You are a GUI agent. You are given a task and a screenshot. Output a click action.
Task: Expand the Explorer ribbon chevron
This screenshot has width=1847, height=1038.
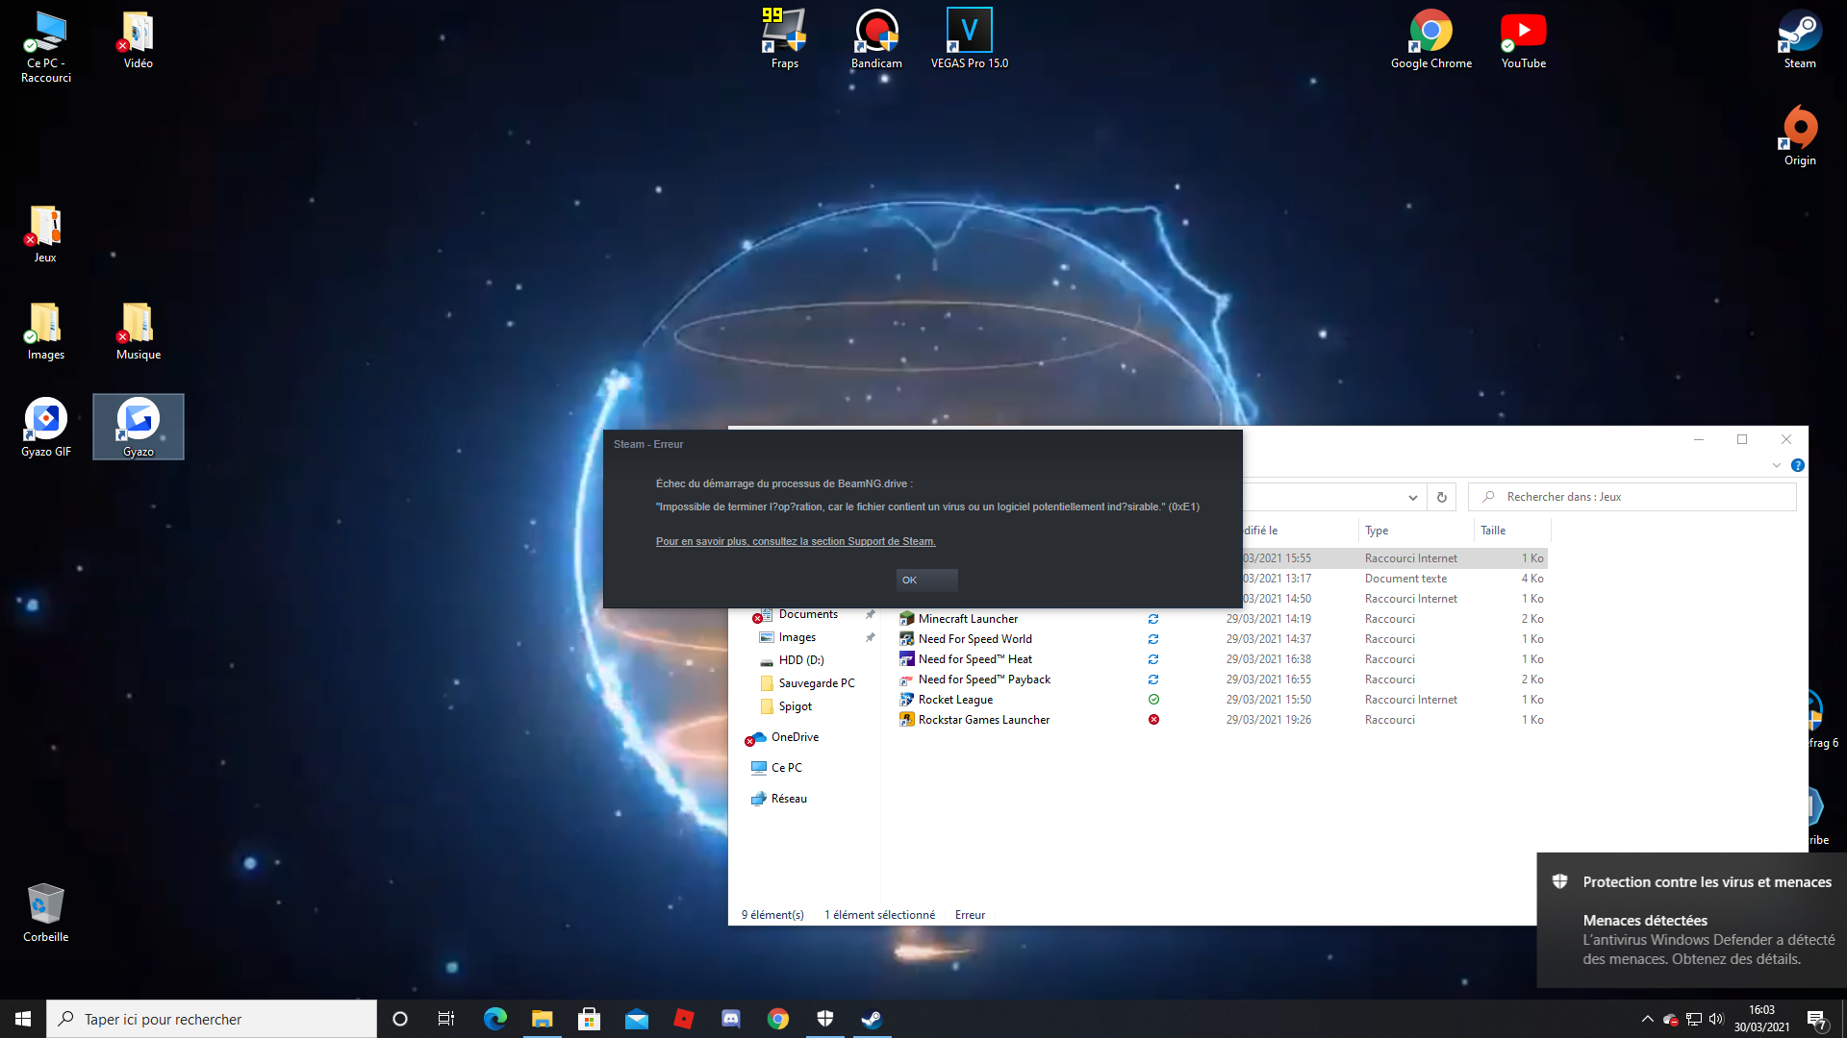[x=1777, y=465]
